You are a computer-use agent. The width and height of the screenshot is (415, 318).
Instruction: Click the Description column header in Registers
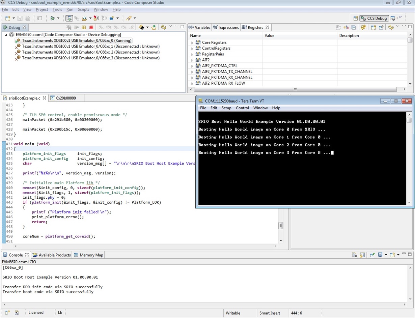(372, 36)
